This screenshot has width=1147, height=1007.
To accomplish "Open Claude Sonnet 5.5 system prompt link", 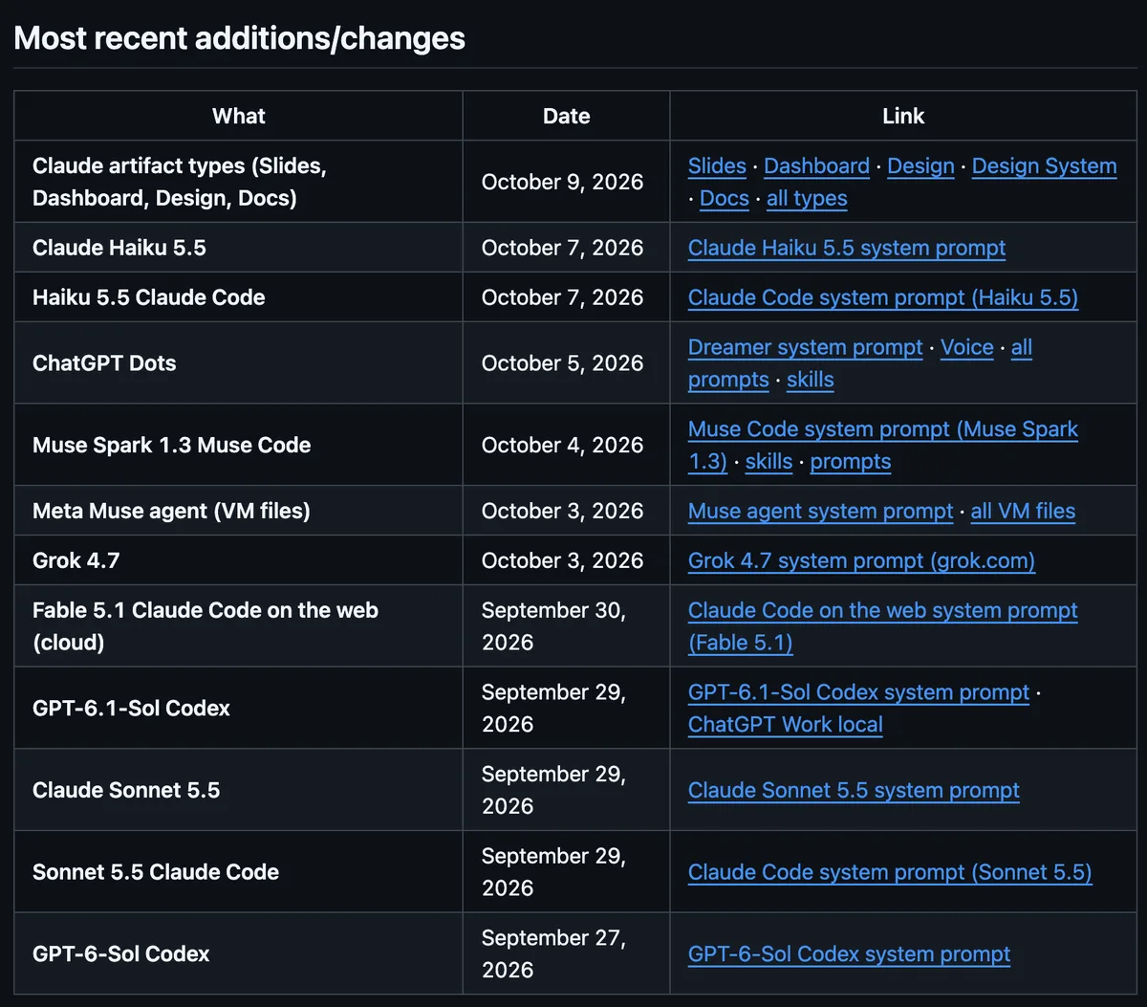I will 854,792.
